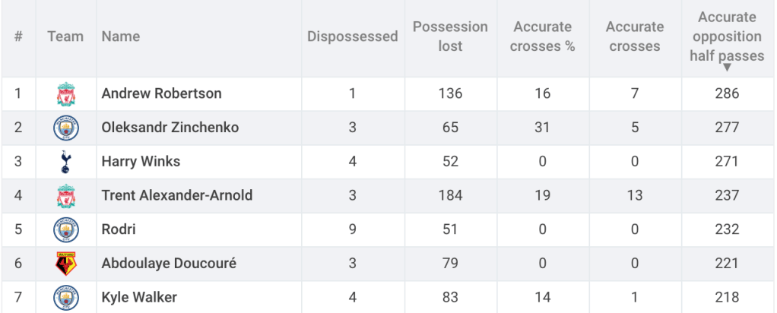Image resolution: width=777 pixels, height=313 pixels.
Task: Click Manchester City crest beside Rodri
Action: (x=66, y=229)
